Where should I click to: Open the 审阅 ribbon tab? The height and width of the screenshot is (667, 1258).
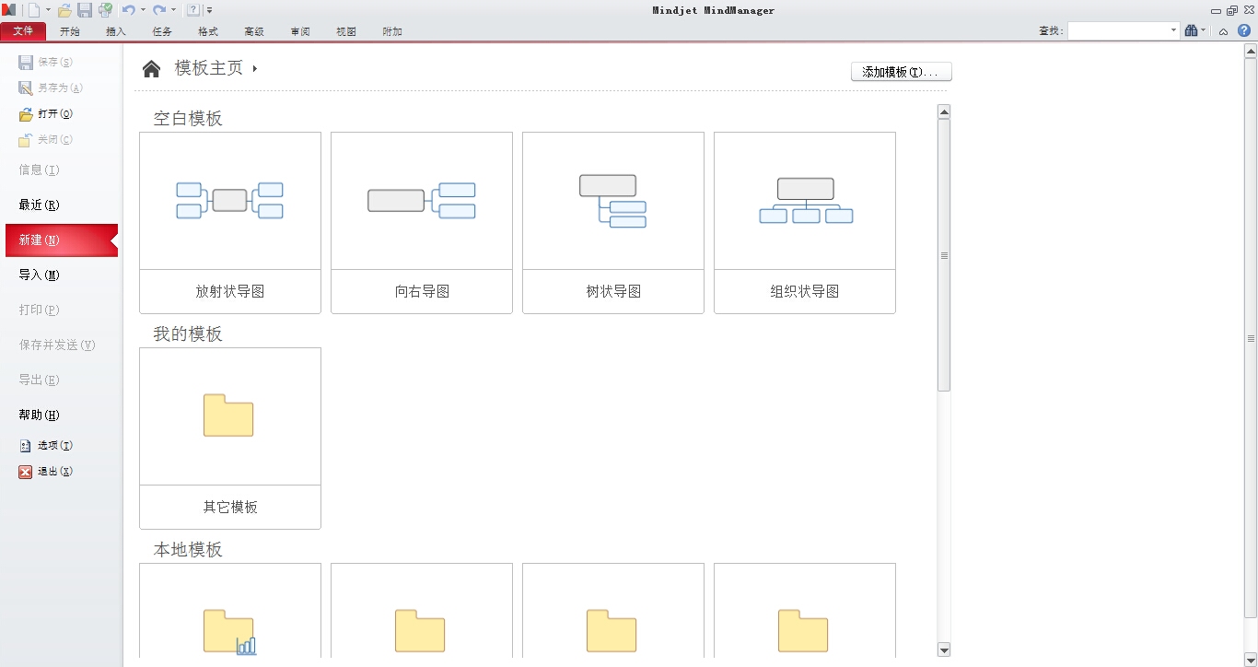(300, 31)
